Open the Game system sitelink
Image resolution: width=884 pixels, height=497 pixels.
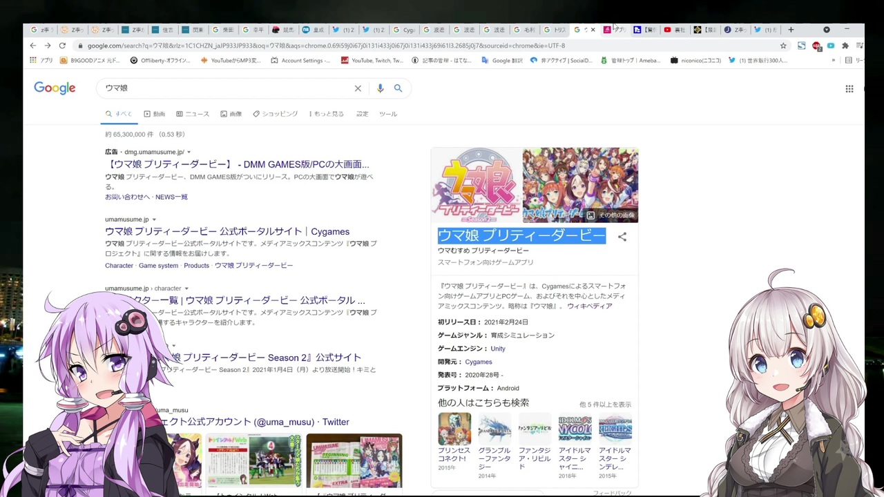158,266
